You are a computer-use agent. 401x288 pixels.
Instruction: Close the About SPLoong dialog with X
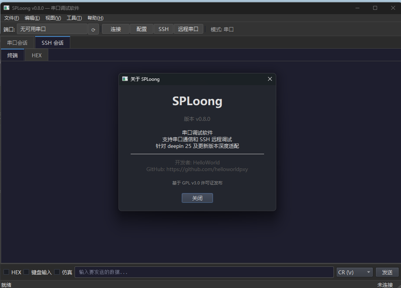270,79
